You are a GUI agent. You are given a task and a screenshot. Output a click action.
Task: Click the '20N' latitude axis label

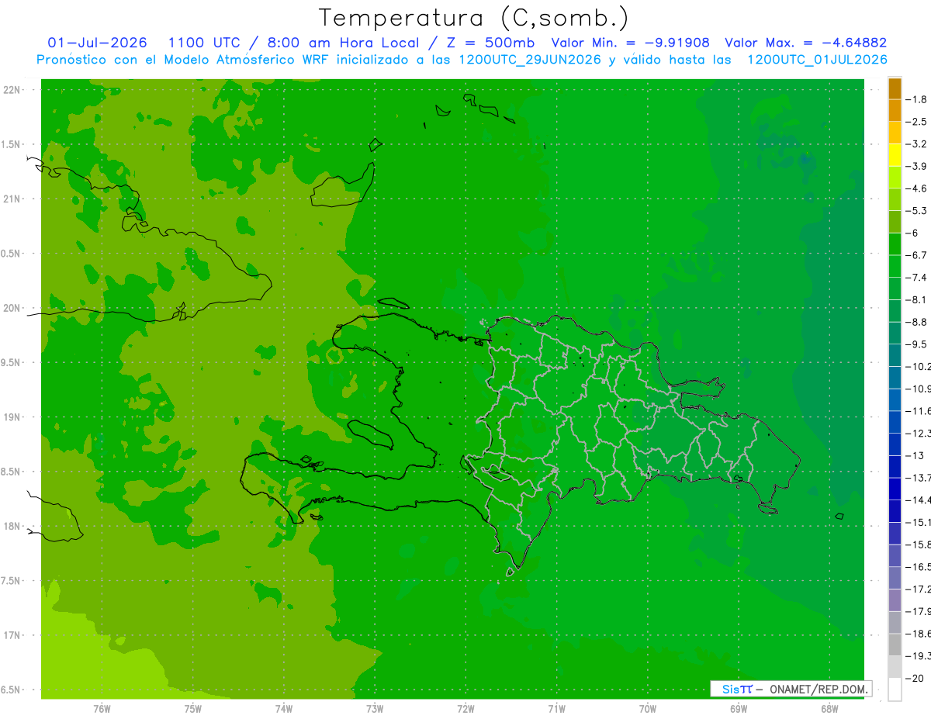click(x=12, y=308)
